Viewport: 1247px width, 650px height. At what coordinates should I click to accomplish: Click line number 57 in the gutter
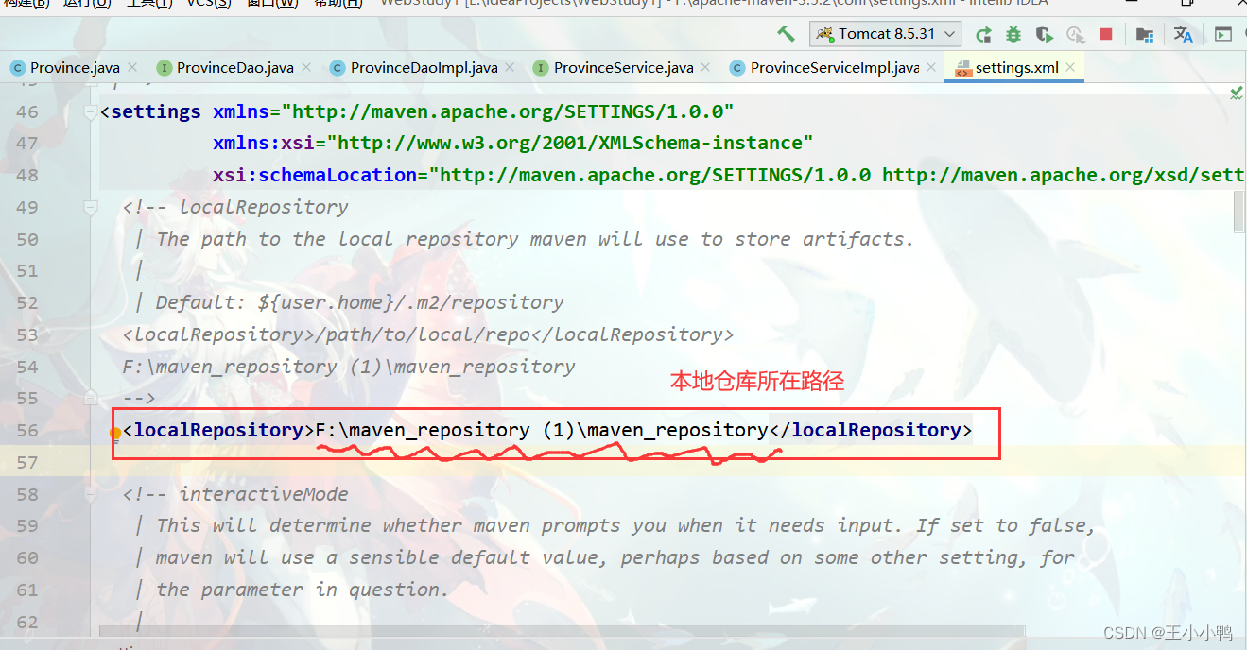pyautogui.click(x=27, y=462)
